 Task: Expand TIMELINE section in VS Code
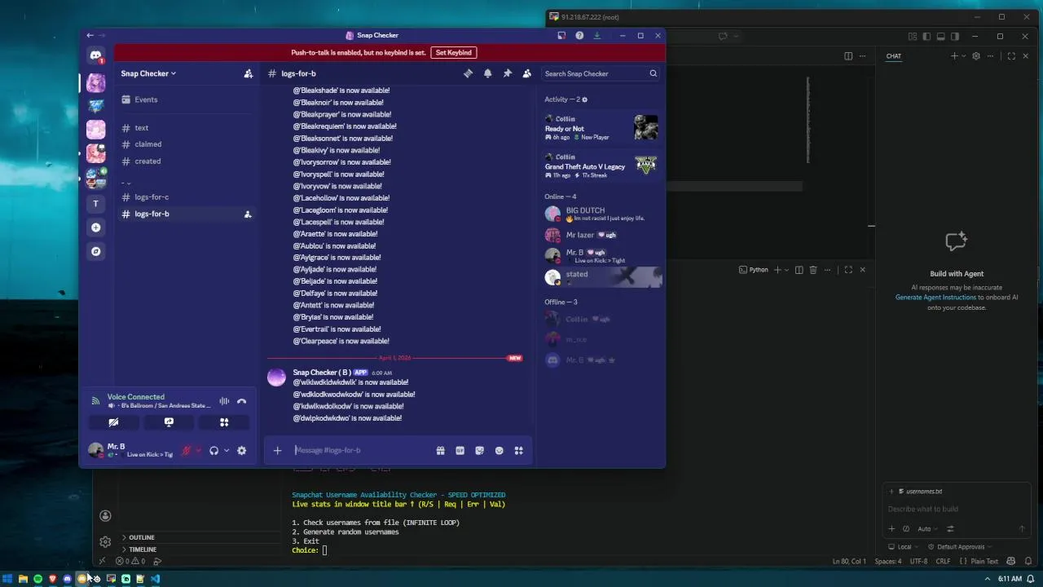(x=142, y=549)
